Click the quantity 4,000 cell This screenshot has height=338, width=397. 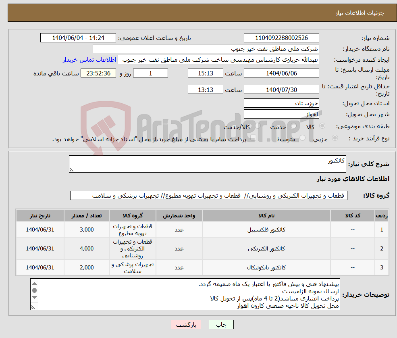click(87, 248)
